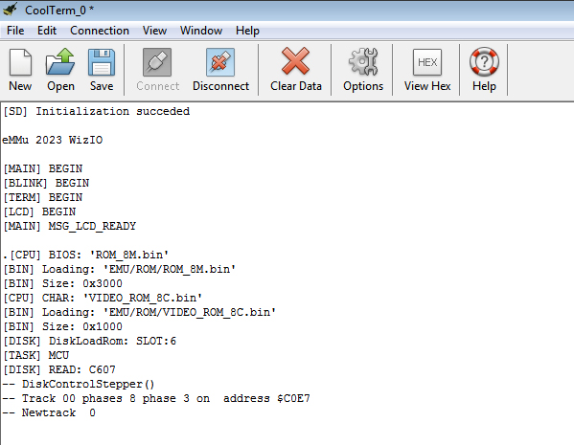This screenshot has height=445, width=574.
Task: Open the Help menu in menu bar
Action: coord(247,31)
